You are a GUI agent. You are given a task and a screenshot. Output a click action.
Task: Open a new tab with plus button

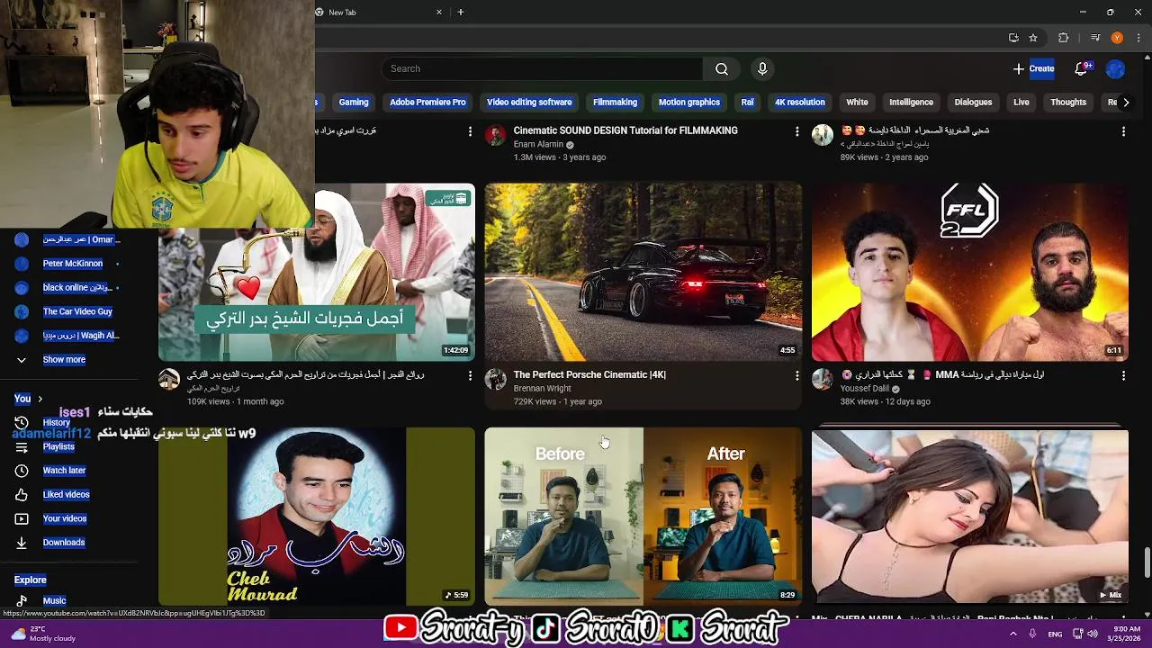pyautogui.click(x=461, y=13)
